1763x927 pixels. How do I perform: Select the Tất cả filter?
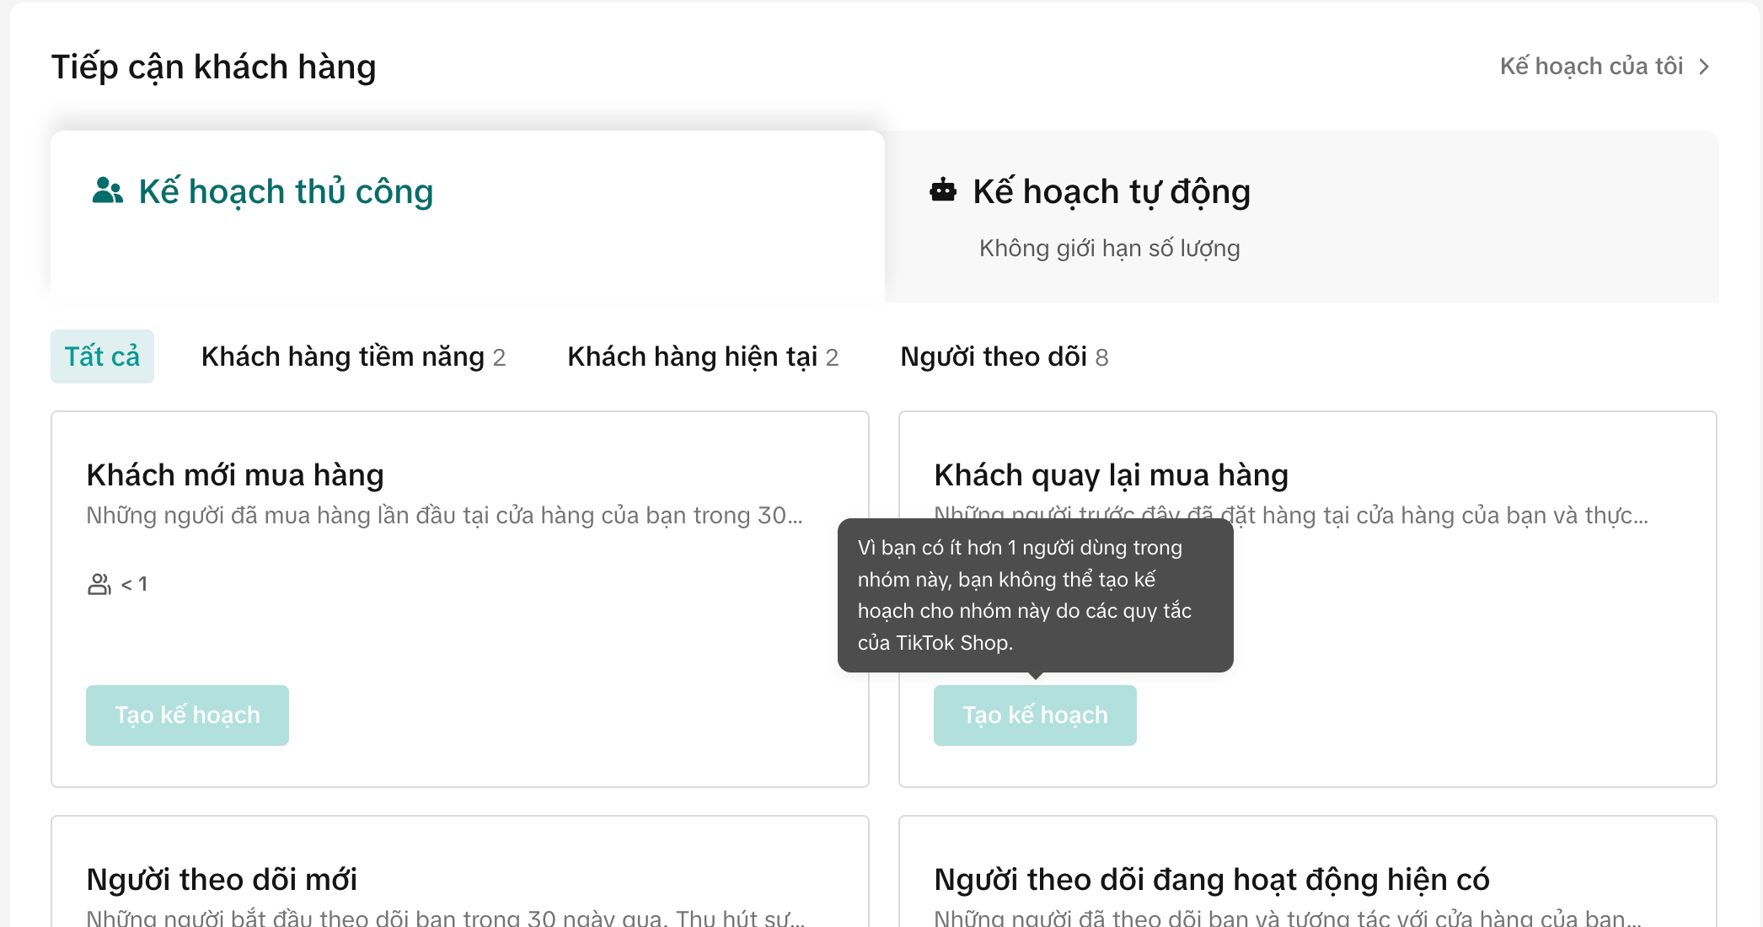click(x=102, y=356)
